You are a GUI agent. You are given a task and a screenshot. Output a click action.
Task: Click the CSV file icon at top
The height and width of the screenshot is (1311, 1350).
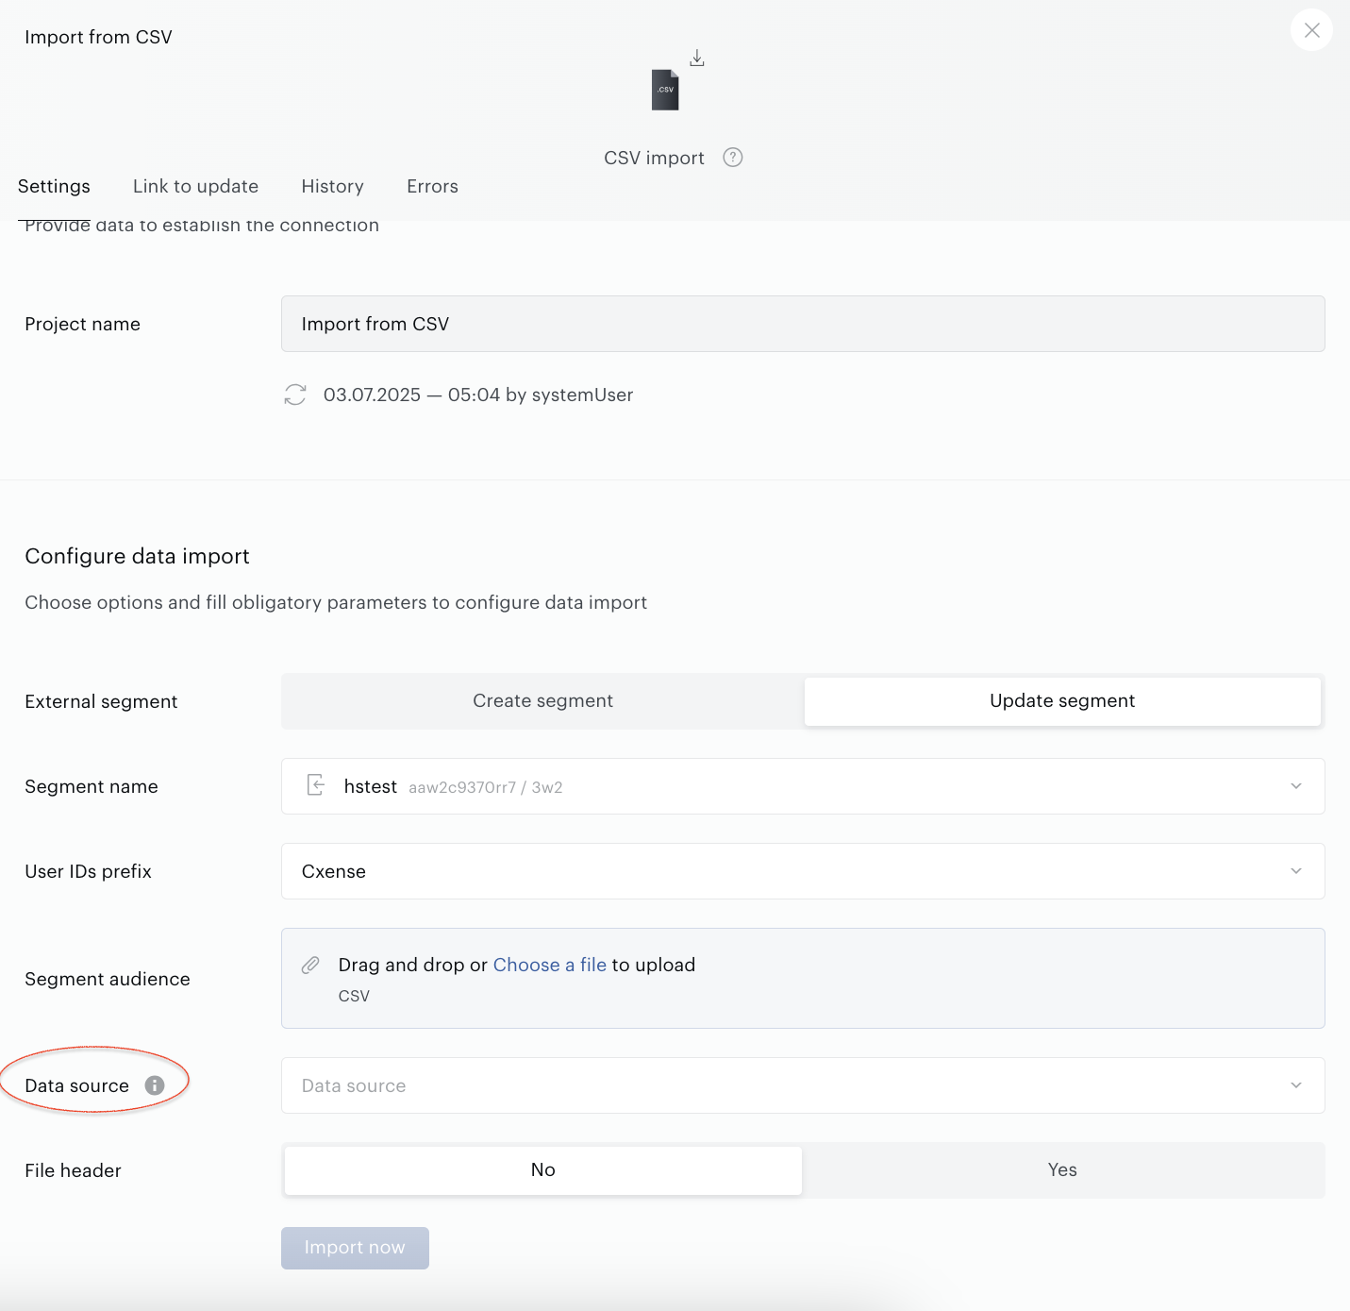pyautogui.click(x=665, y=90)
